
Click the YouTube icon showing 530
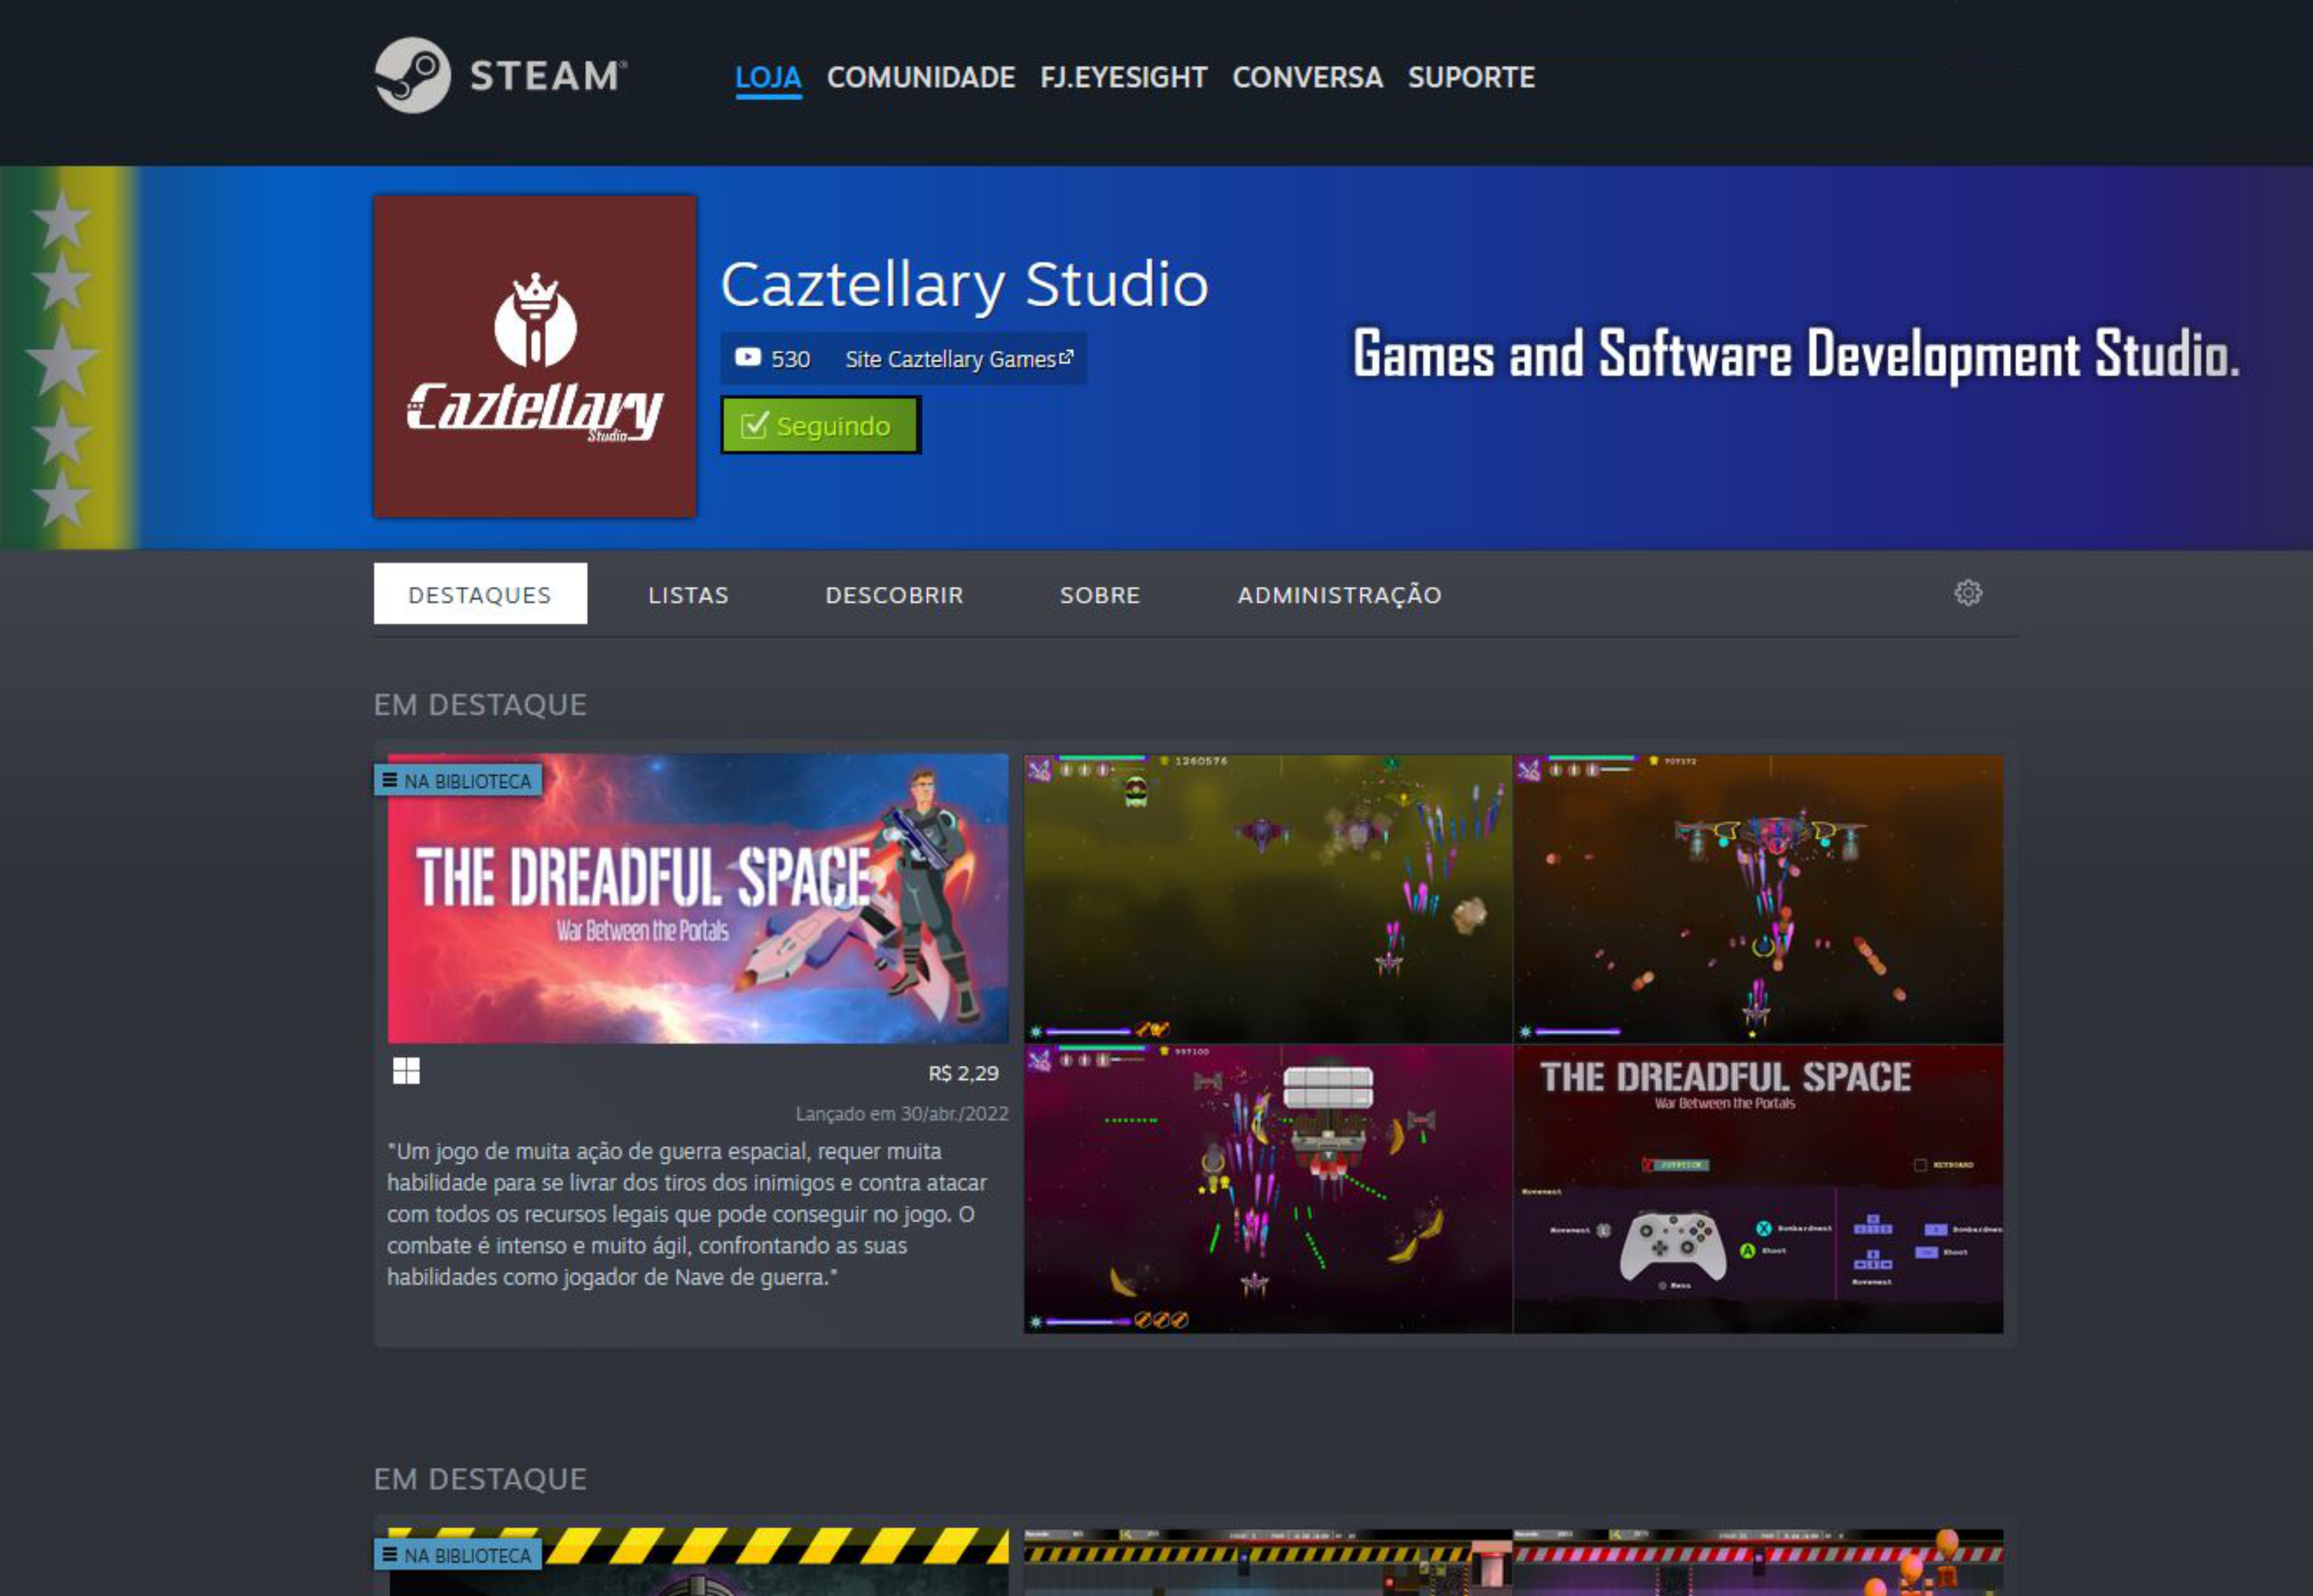pos(747,358)
